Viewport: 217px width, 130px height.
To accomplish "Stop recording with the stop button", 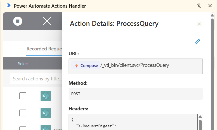I will [x=18, y=21].
